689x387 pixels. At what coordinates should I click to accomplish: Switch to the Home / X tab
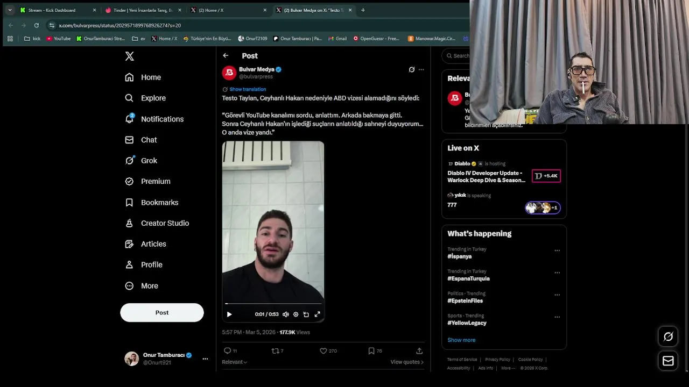[228, 10]
